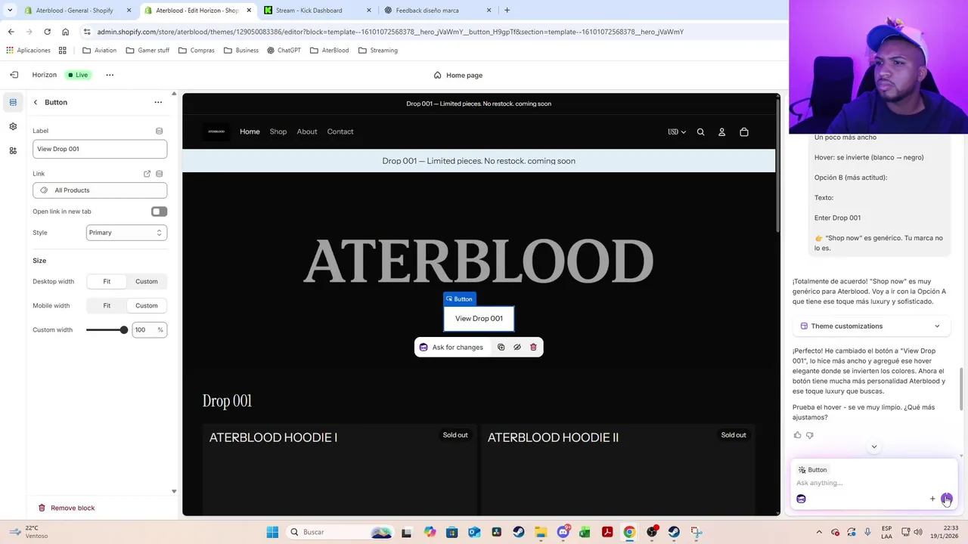Open the Button block three-dot menu
The image size is (968, 544).
(158, 102)
